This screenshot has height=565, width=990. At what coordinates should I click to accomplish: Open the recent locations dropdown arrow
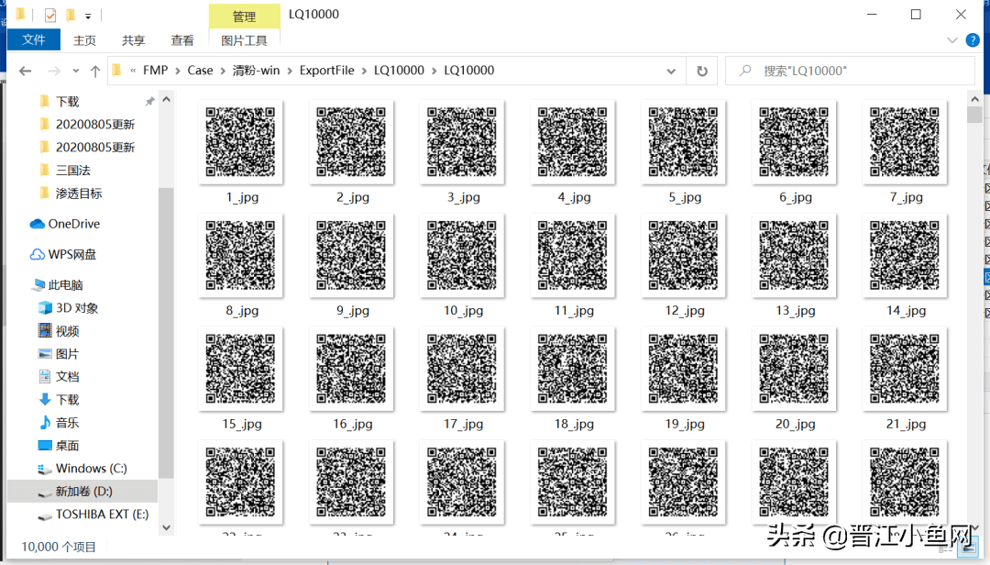[76, 71]
